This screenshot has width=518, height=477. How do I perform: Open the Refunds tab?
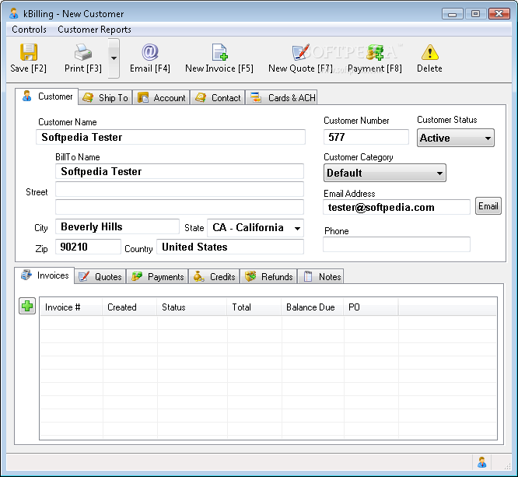[269, 277]
